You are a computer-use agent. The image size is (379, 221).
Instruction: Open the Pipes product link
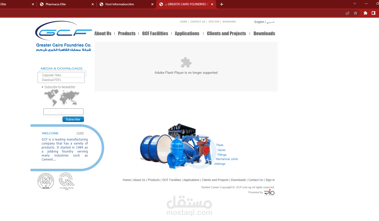pos(220,145)
